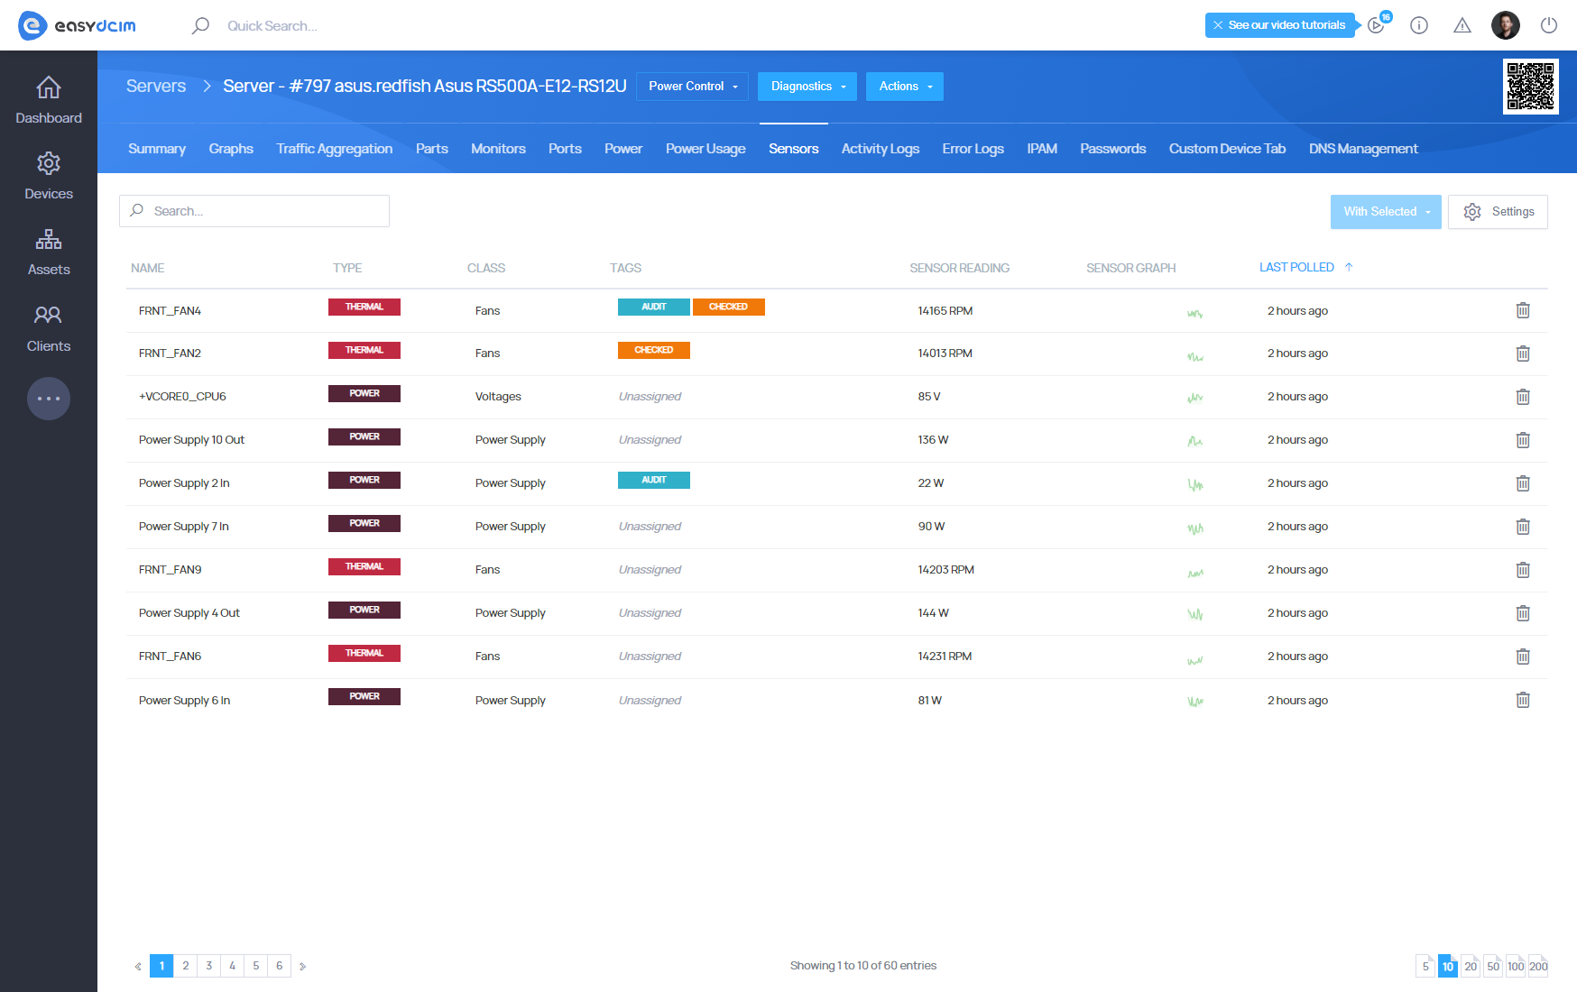Viewport: 1577px width, 992px height.
Task: Sort by the Last Polled column
Action: click(1305, 268)
